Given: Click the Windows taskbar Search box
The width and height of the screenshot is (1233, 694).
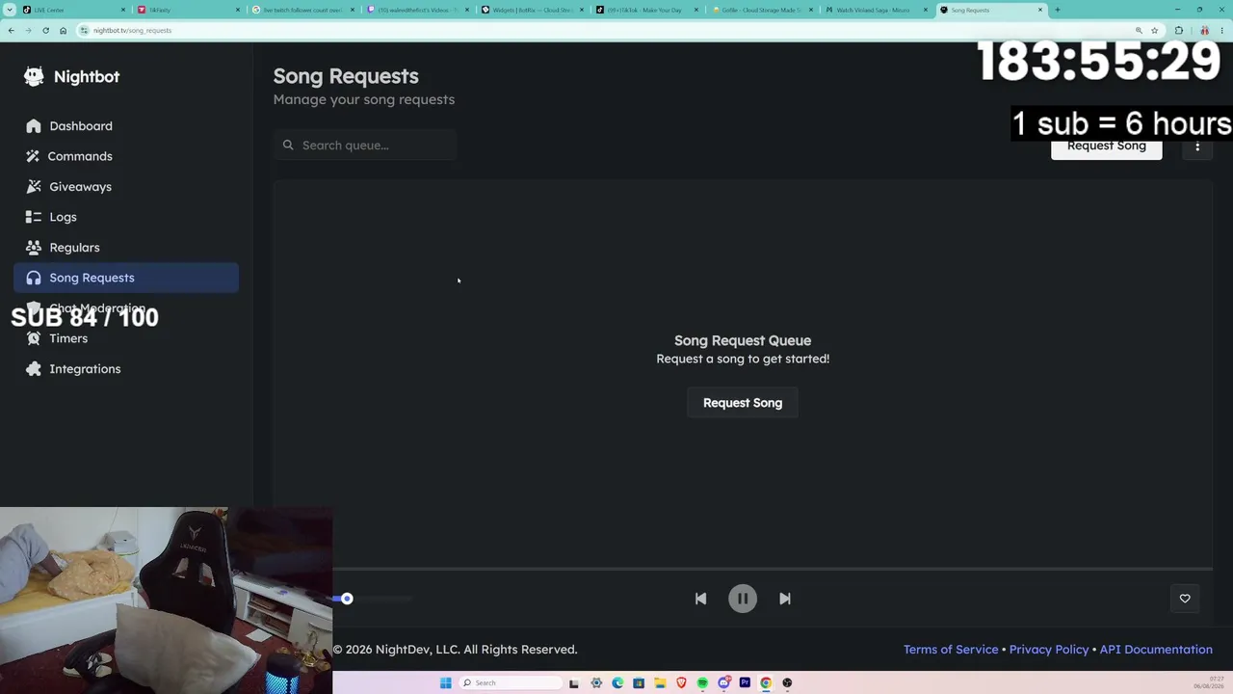Looking at the screenshot, I should tap(511, 683).
